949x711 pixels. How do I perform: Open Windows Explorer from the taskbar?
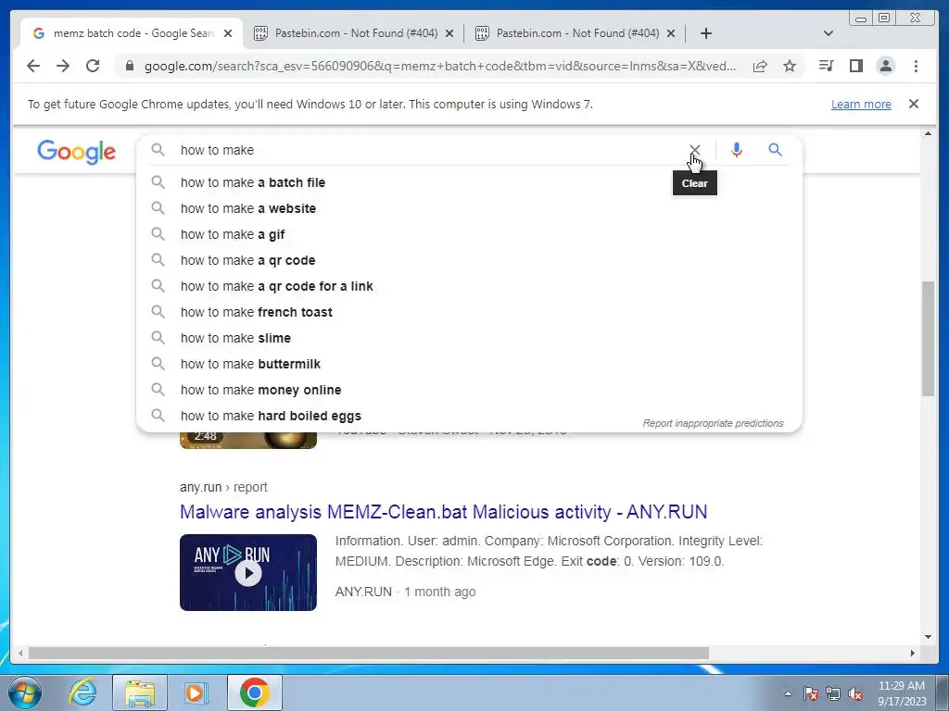140,692
